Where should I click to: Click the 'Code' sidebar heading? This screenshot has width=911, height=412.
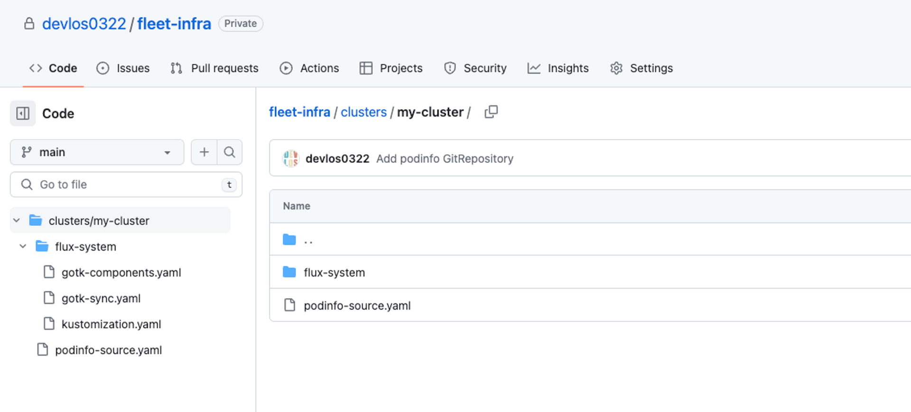(58, 113)
